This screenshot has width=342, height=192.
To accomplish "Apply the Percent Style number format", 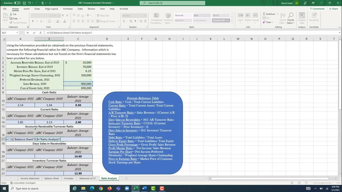I will pyautogui.click(x=131, y=21).
